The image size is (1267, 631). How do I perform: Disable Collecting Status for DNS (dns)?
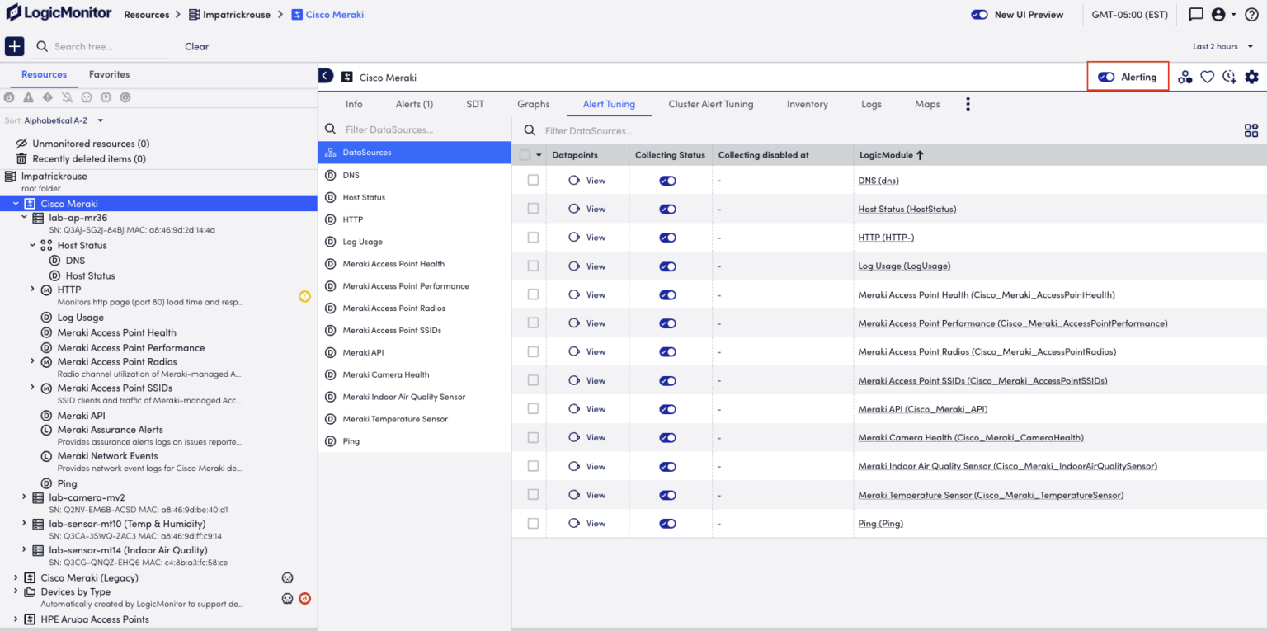(666, 180)
